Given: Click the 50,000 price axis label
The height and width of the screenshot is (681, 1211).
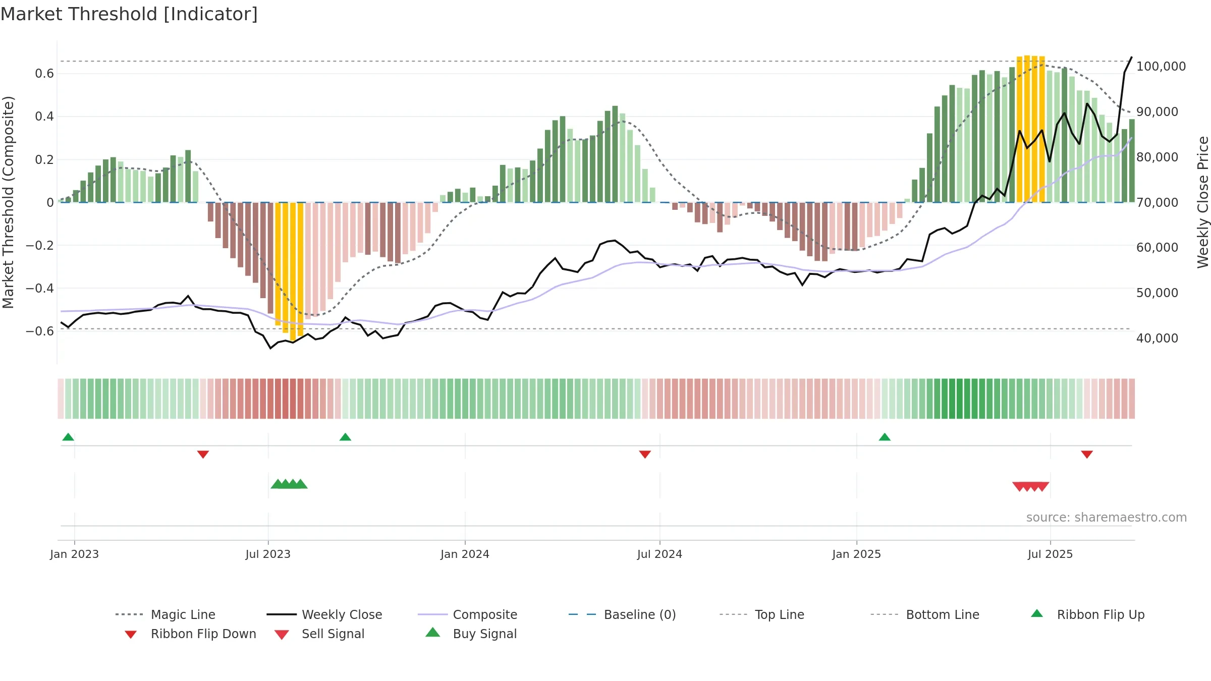Looking at the screenshot, I should pyautogui.click(x=1157, y=293).
